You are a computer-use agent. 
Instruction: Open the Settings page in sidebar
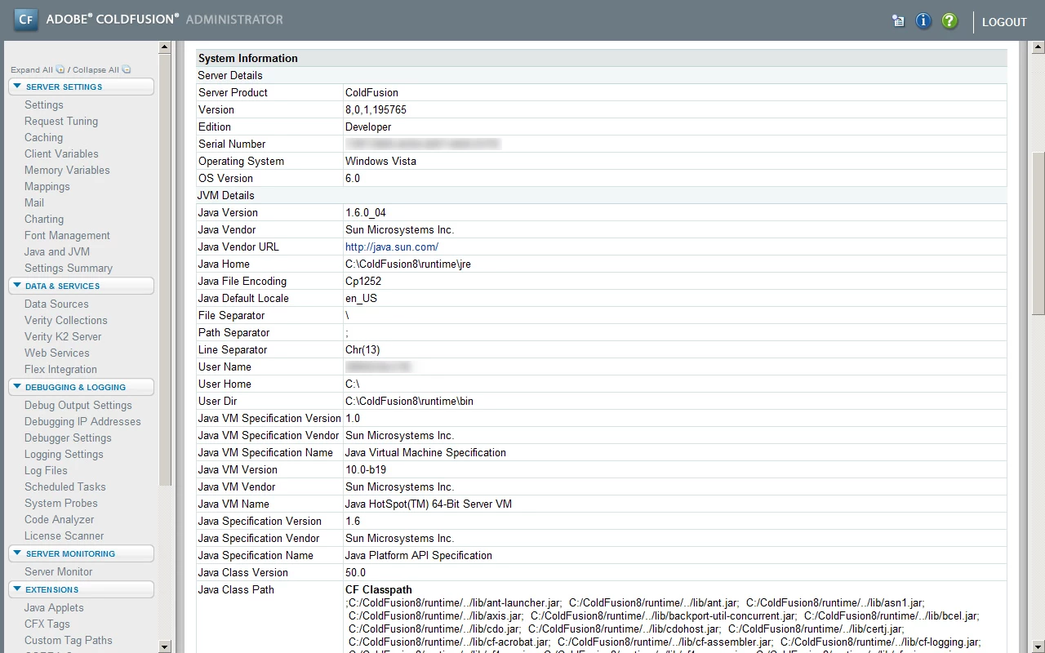tap(43, 104)
